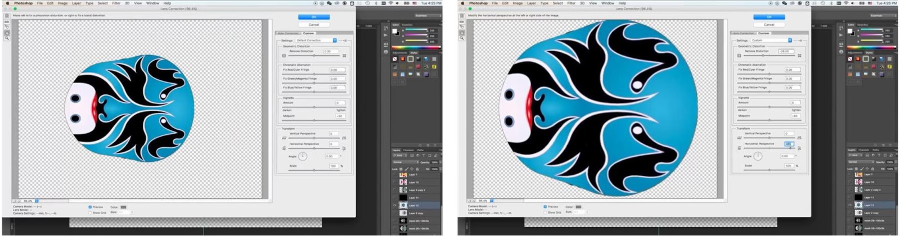The width and height of the screenshot is (900, 236).
Task: Click Scale slider in right screenshot
Action: coord(769,170)
